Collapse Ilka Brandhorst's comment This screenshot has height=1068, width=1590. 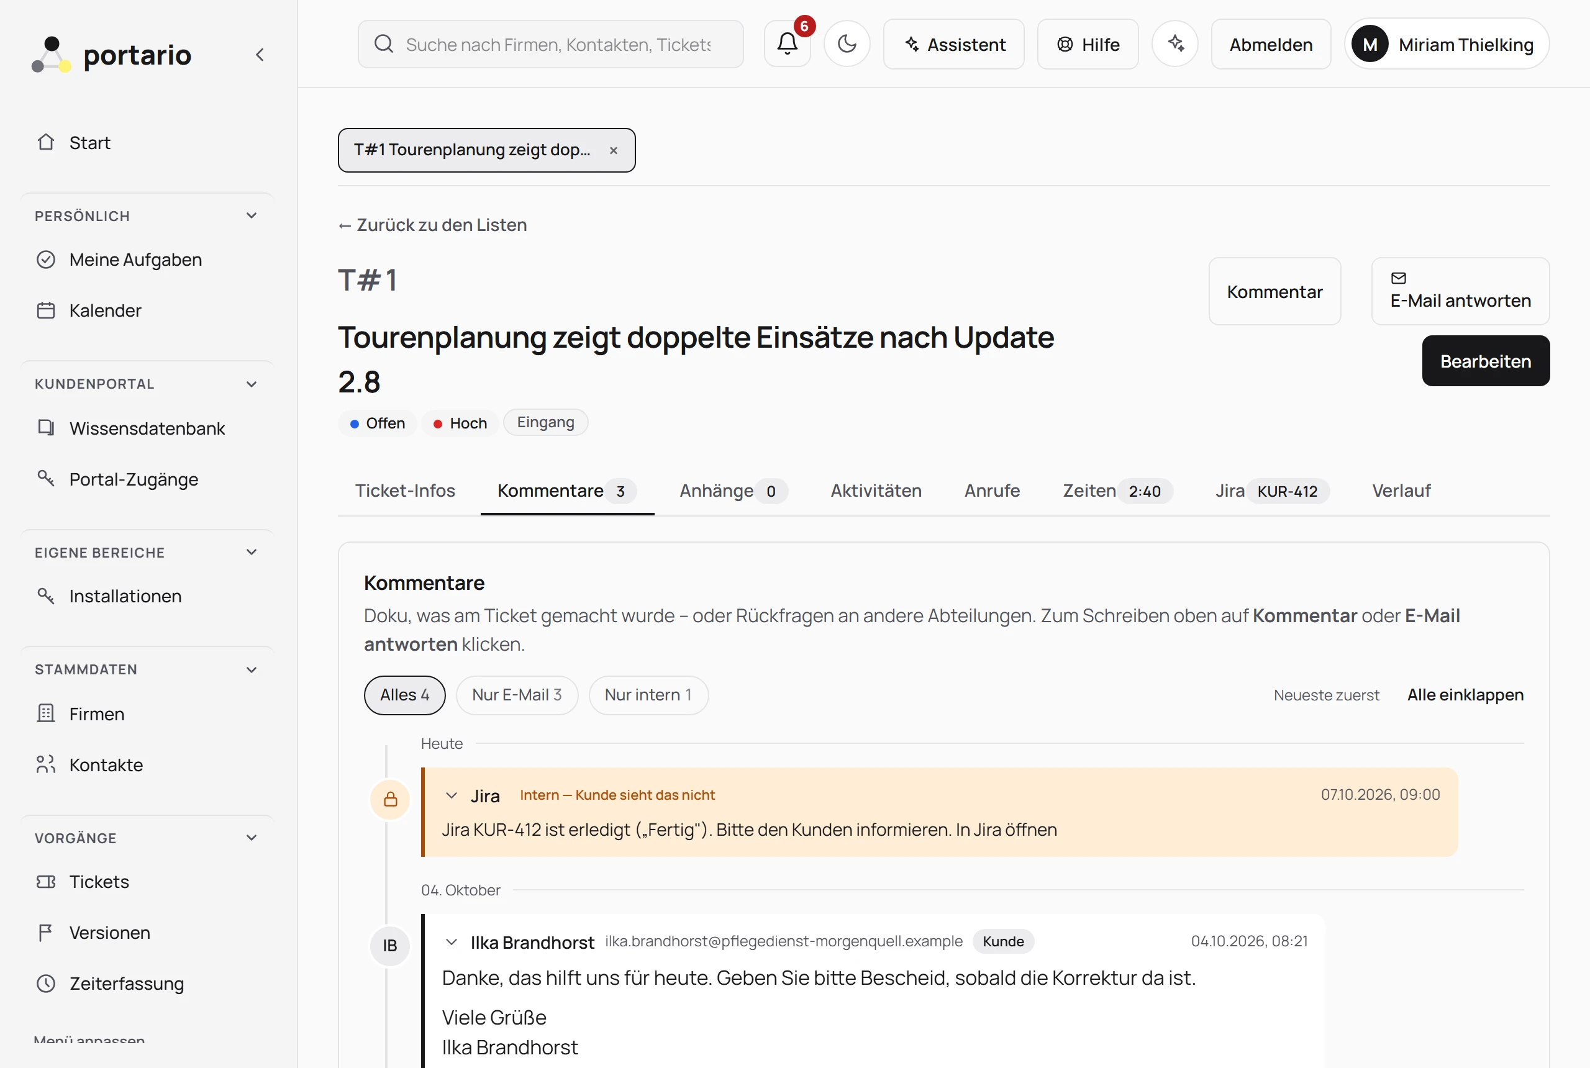point(451,942)
